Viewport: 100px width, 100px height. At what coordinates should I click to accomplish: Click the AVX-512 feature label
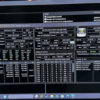tap(24, 52)
